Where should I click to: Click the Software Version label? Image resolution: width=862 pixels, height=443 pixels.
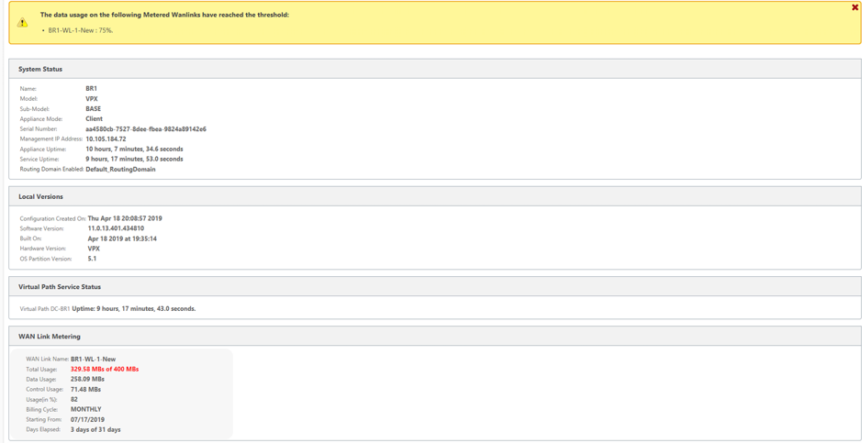click(x=42, y=228)
